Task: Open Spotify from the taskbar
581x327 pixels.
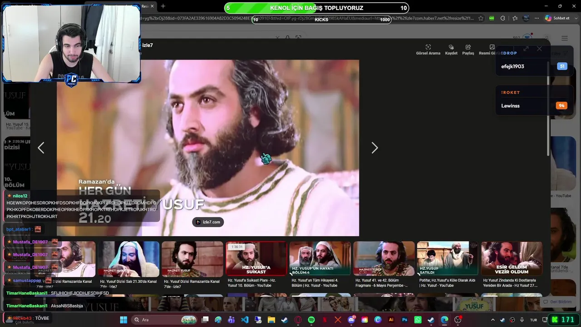Action: tap(311, 320)
